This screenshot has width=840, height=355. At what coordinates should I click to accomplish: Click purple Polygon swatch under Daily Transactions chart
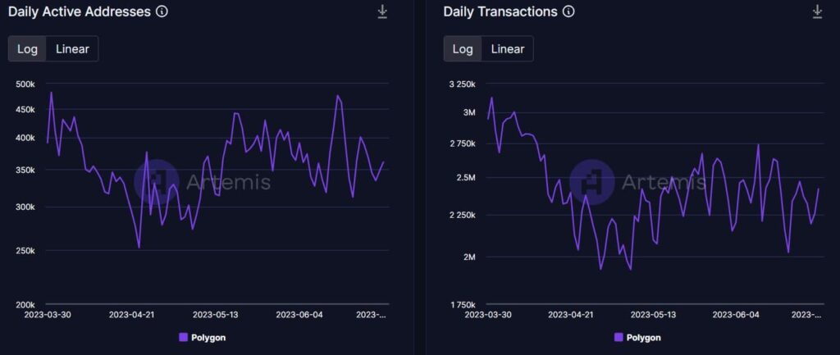618,337
